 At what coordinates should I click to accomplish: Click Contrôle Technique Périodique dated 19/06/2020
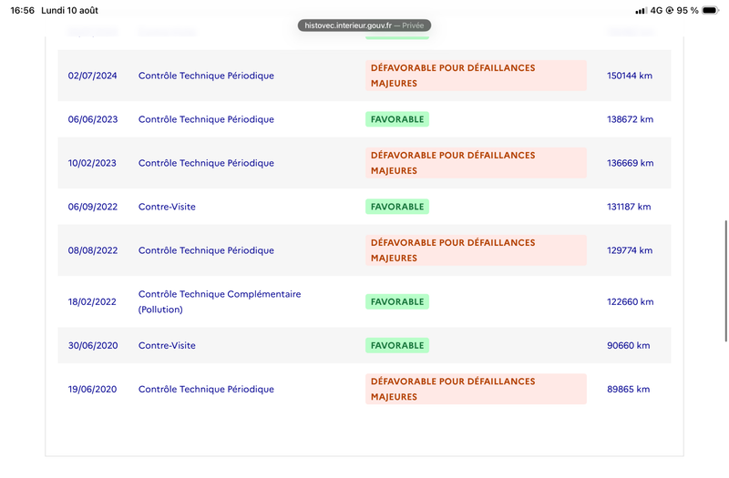(x=206, y=390)
